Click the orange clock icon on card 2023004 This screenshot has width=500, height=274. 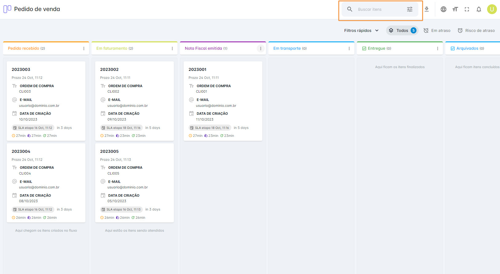(14, 218)
